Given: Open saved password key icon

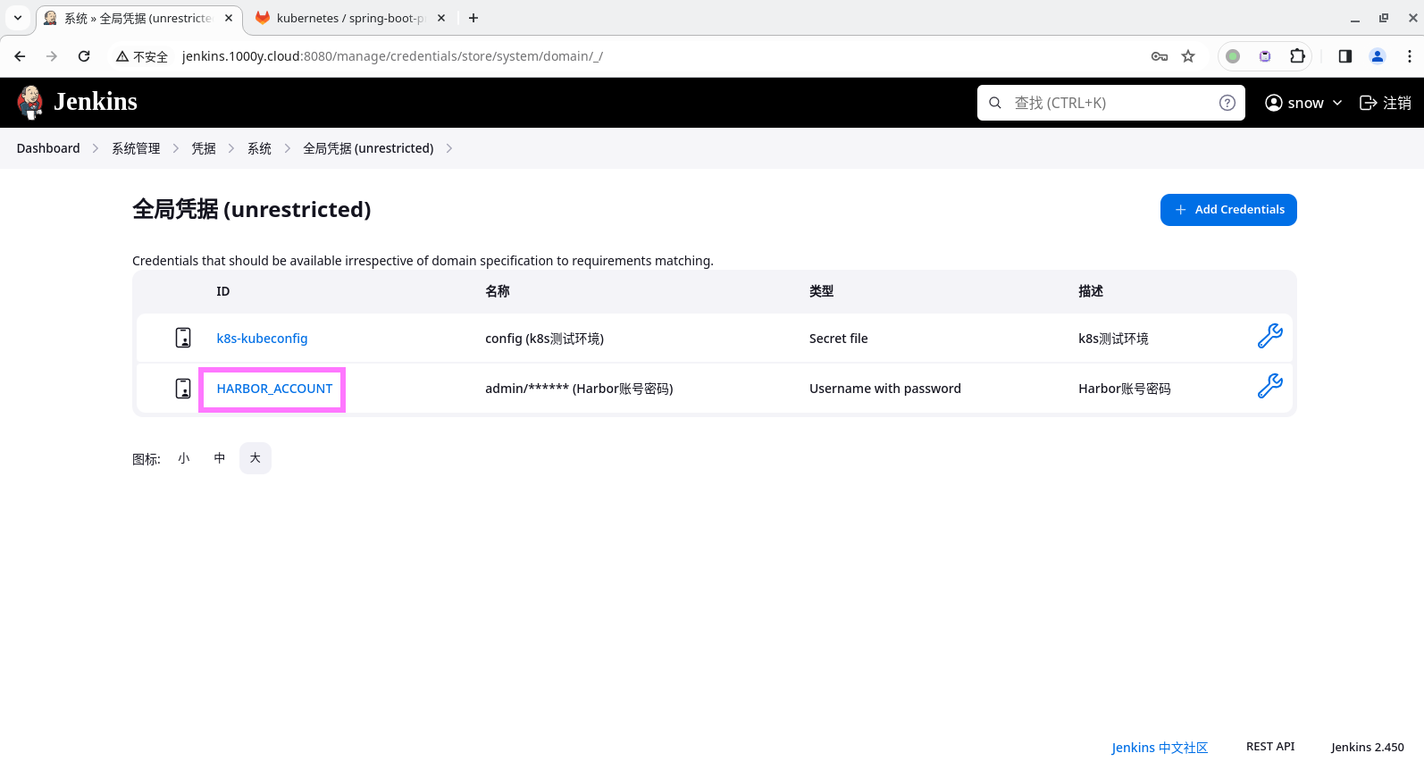Looking at the screenshot, I should 1160,56.
